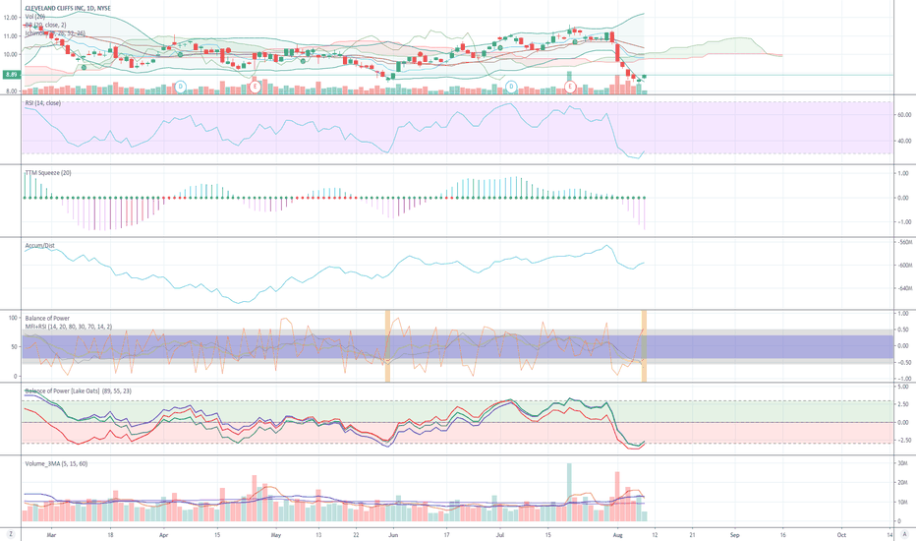Click the -600M value on Accum/Dist axis

(903, 265)
